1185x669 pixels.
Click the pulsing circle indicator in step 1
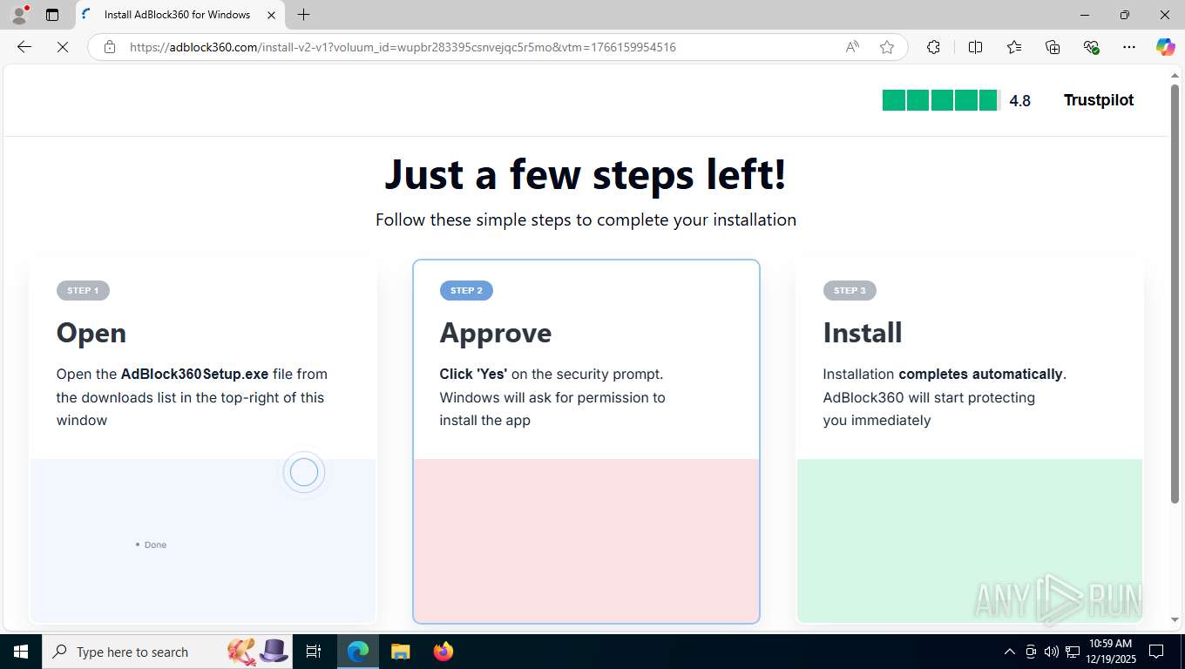304,472
